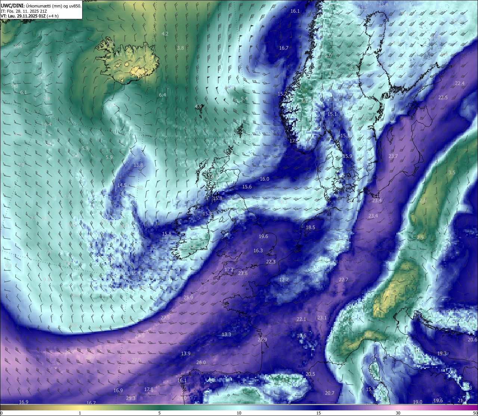Click the 50 label on the color scale
The image size is (478, 416).
[x=475, y=413]
